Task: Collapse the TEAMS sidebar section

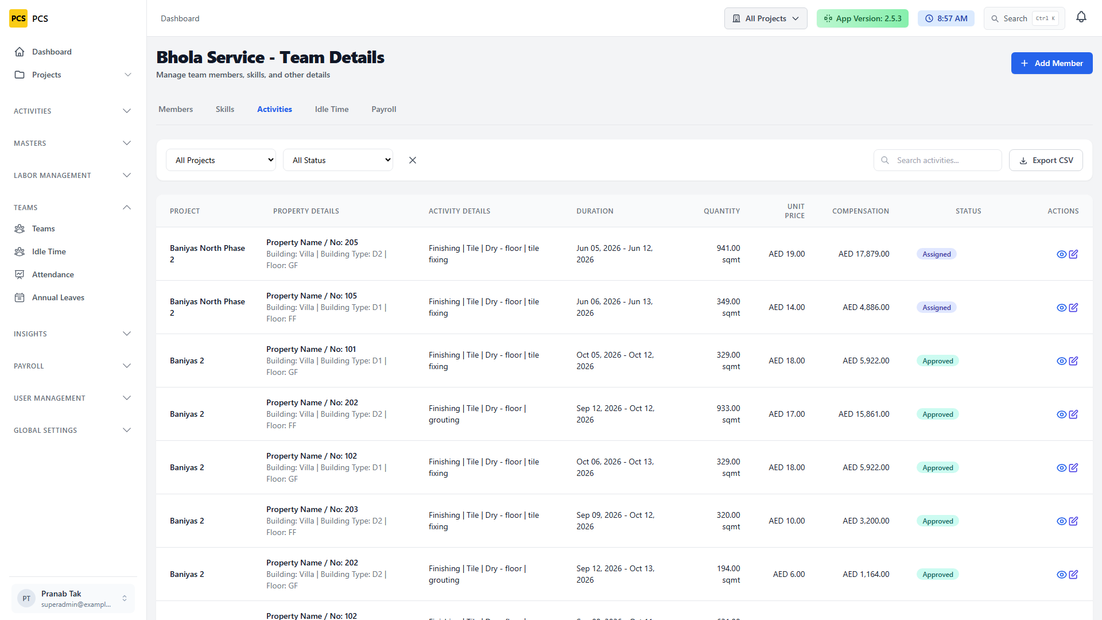Action: [x=73, y=207]
